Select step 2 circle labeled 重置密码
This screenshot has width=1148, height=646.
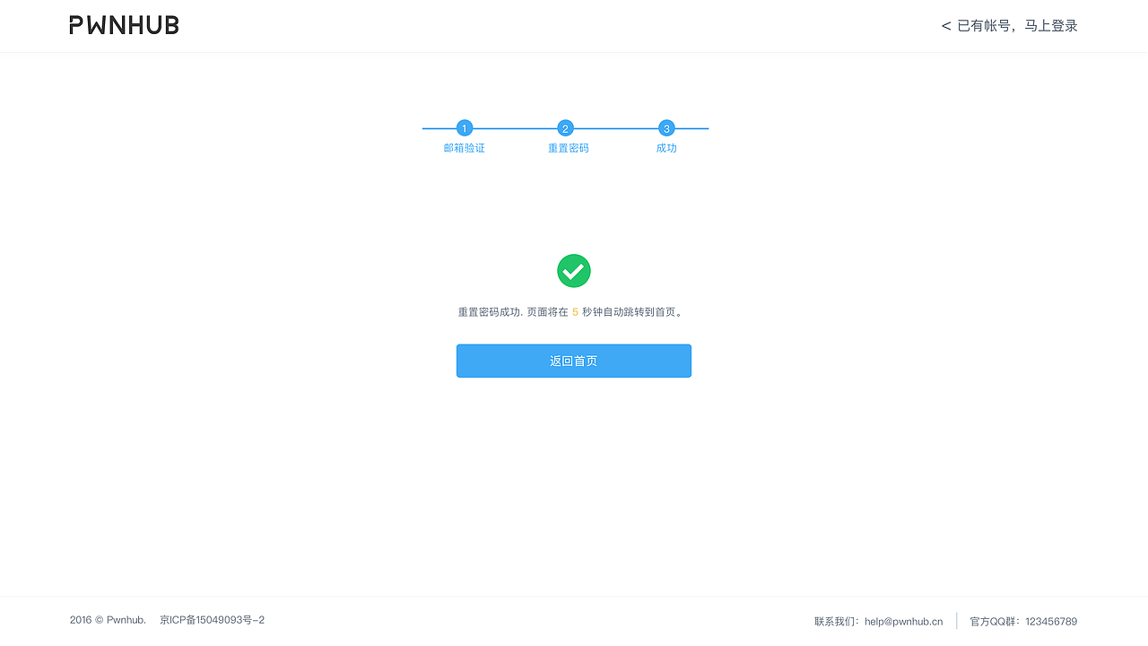click(565, 128)
